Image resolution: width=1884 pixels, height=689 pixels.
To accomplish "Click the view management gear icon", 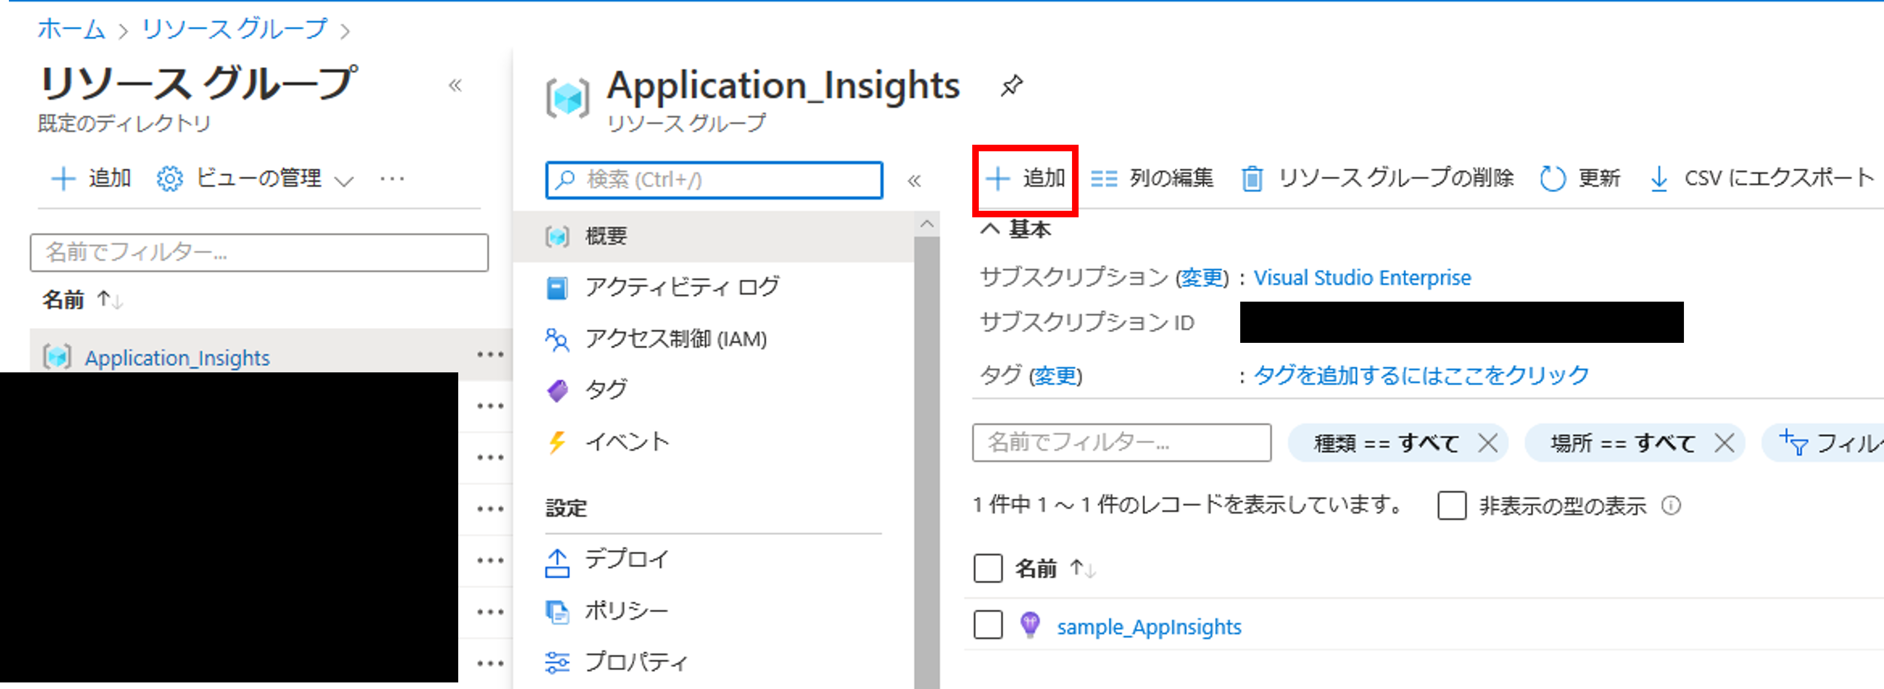I will [170, 178].
